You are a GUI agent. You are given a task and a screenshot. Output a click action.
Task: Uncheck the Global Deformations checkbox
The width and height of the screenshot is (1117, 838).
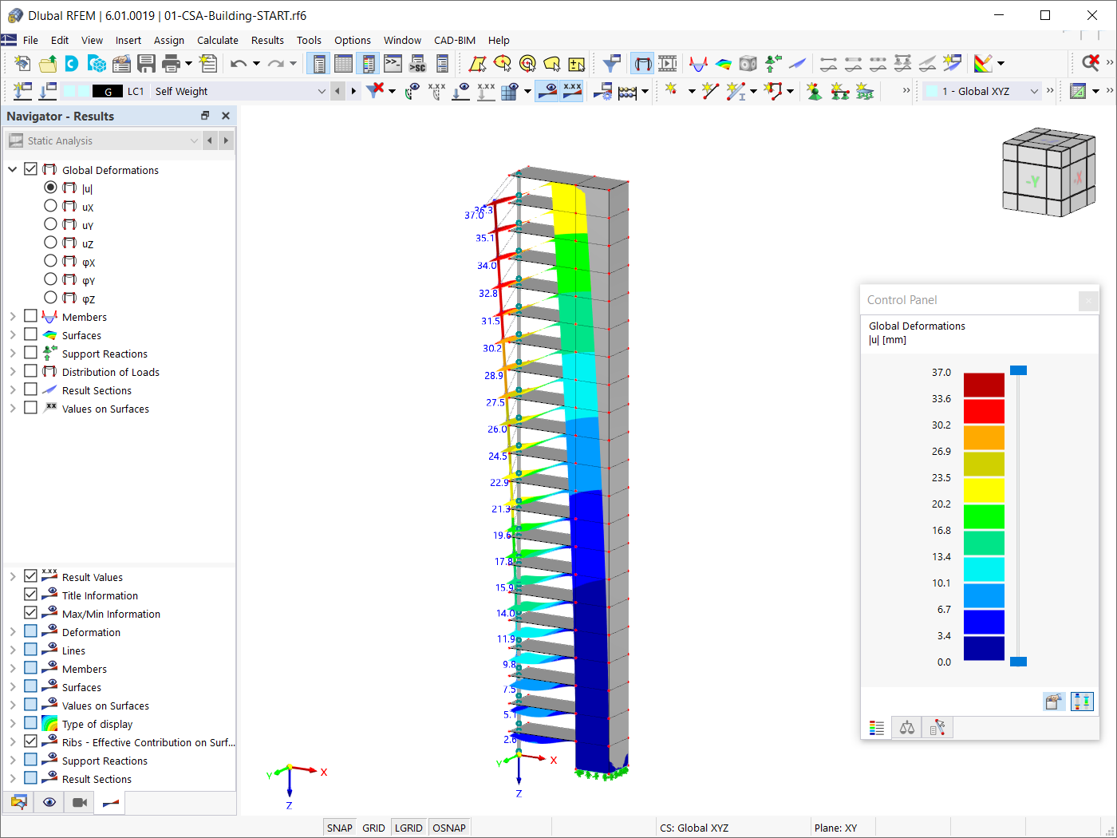(x=31, y=169)
